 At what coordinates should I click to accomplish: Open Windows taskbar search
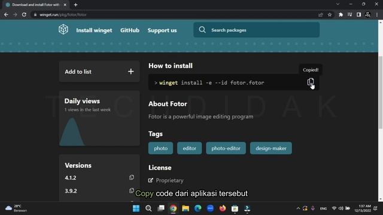[148, 208]
